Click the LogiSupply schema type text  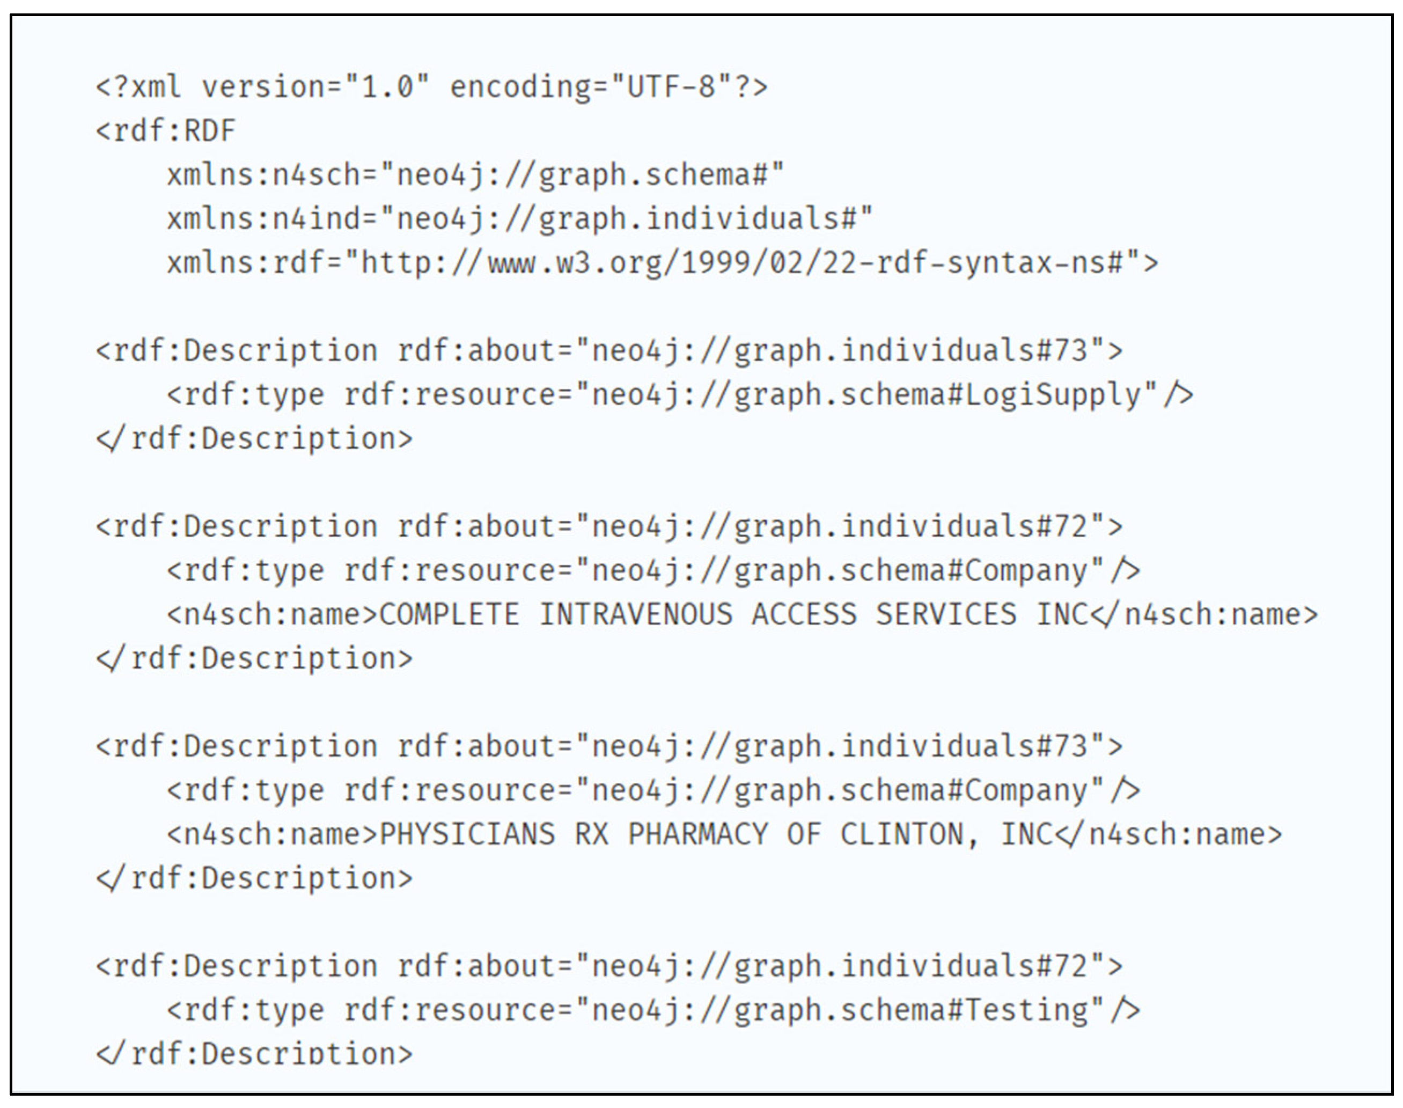tap(1051, 395)
